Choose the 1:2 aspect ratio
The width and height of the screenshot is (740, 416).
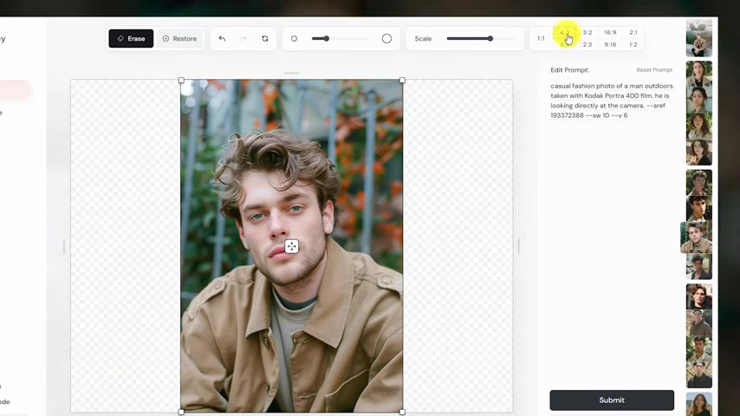click(x=633, y=45)
